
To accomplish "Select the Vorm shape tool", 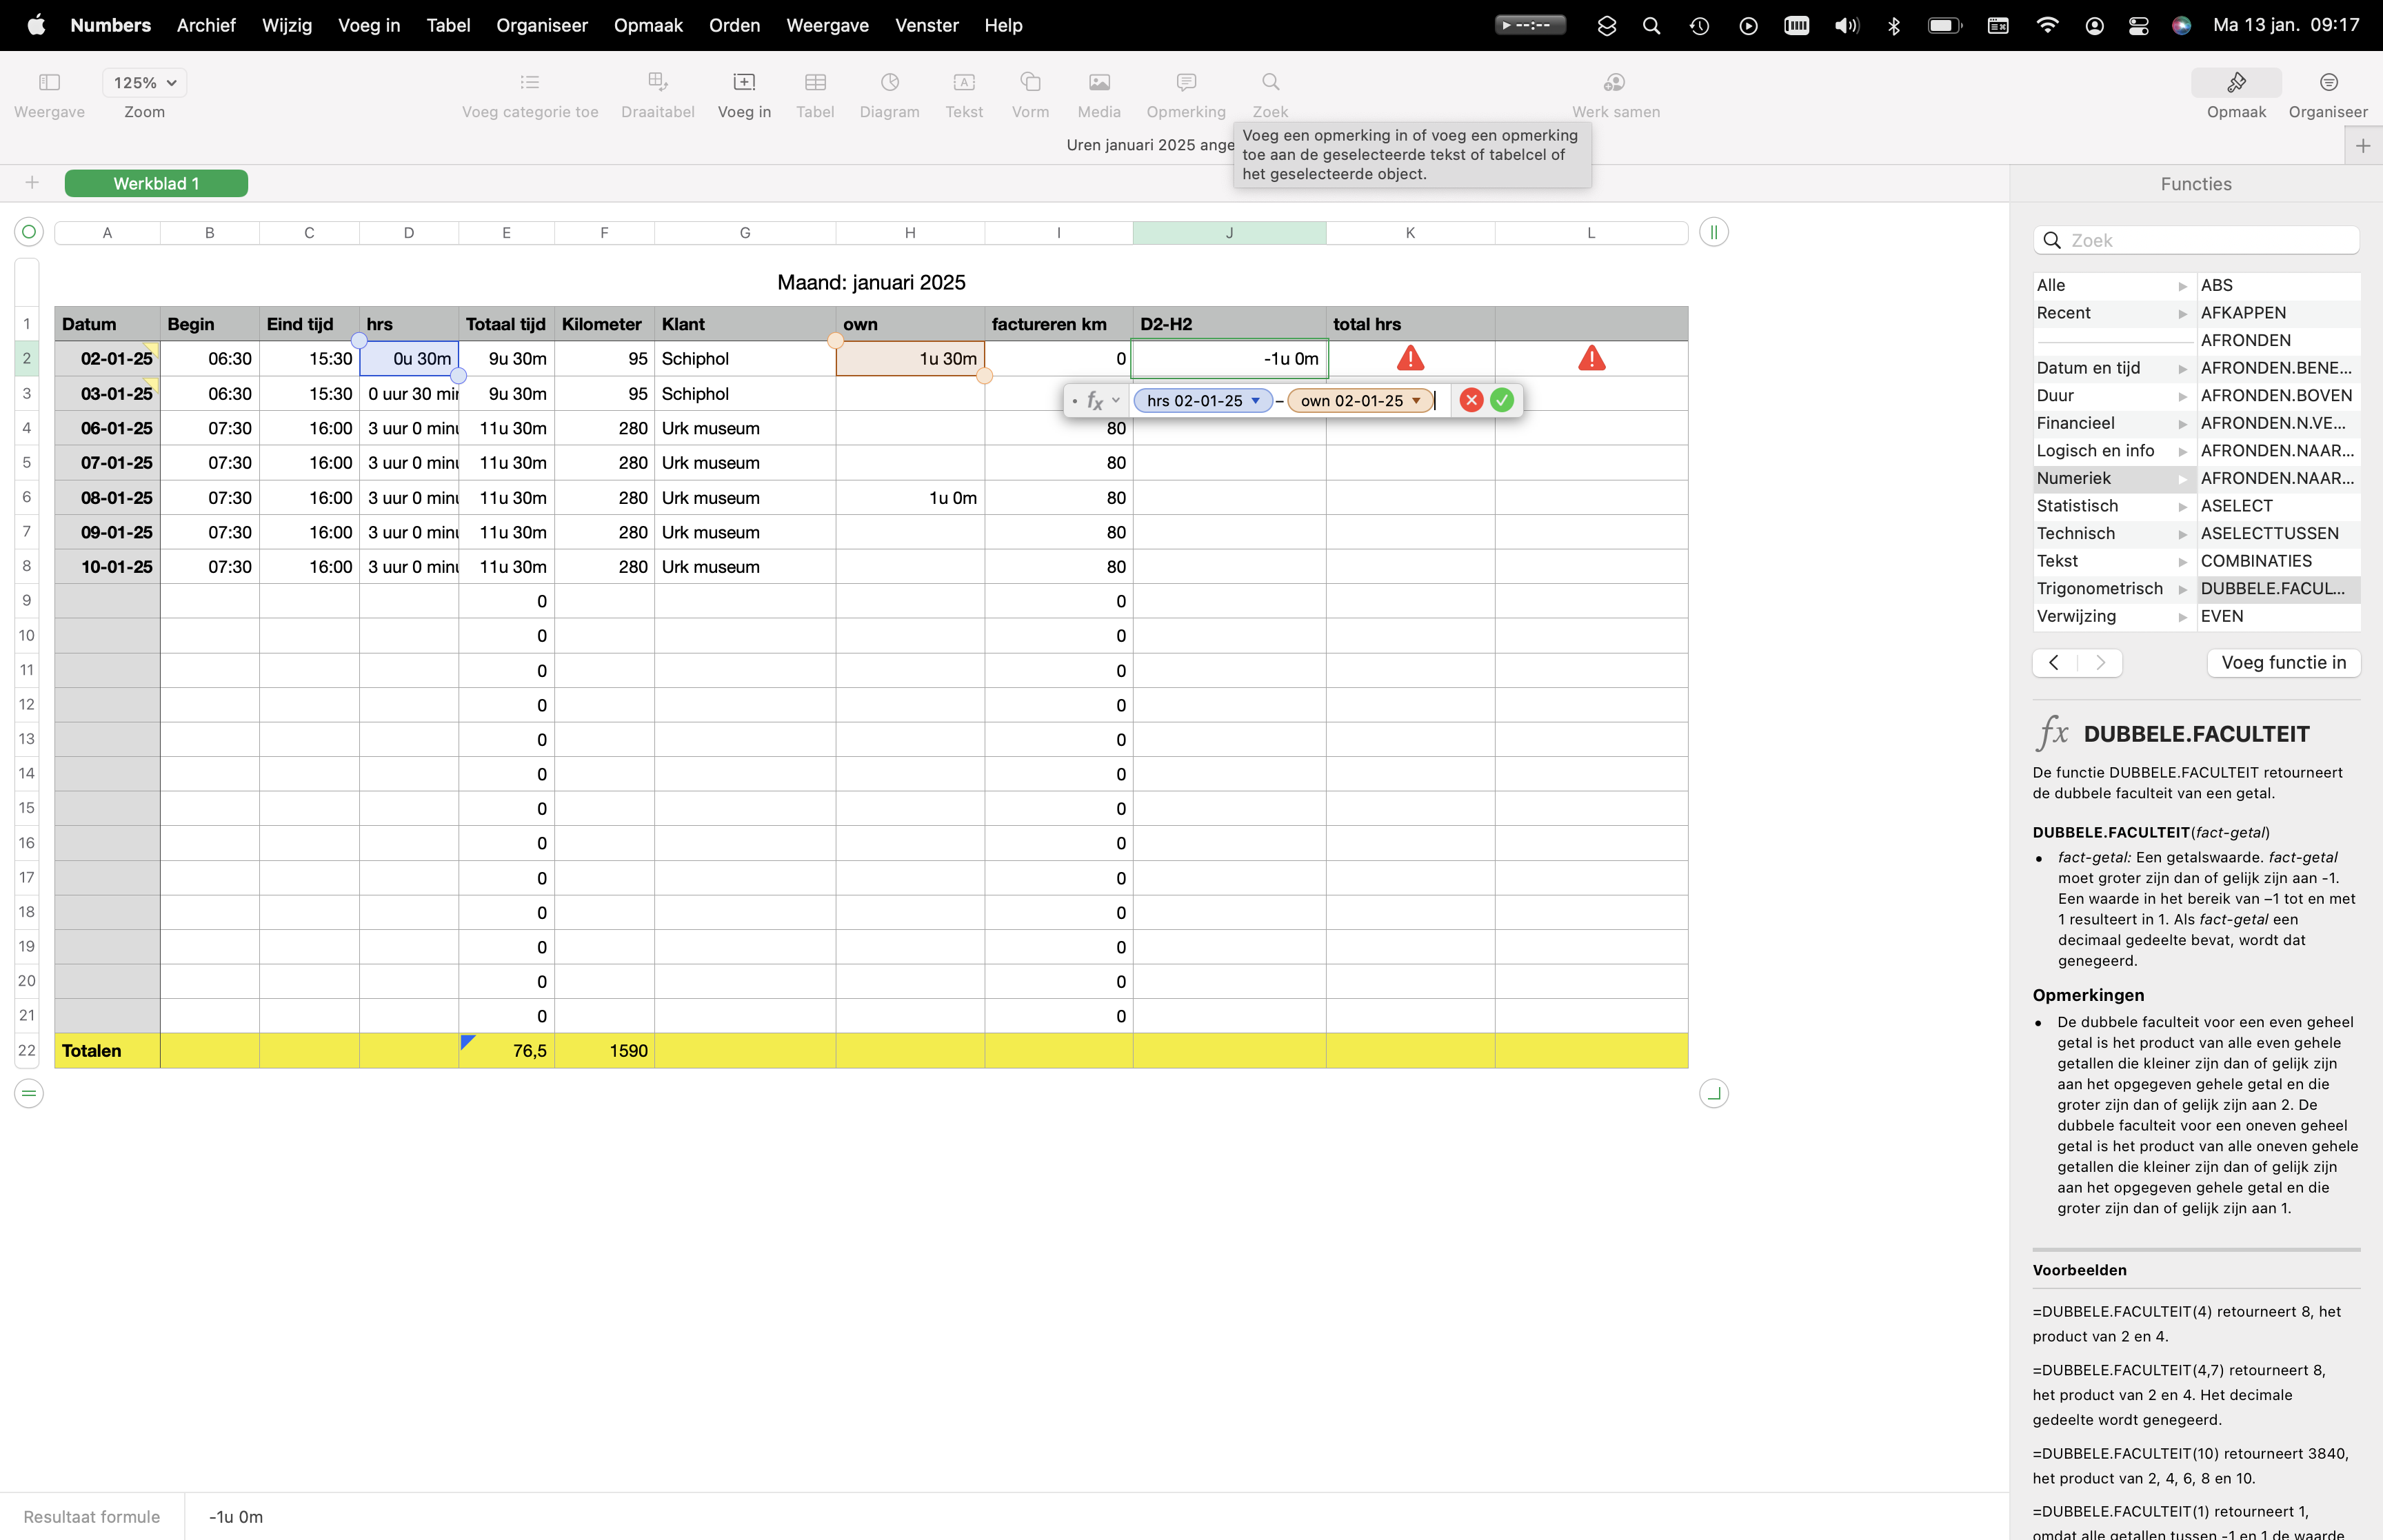I will pos(1030,82).
